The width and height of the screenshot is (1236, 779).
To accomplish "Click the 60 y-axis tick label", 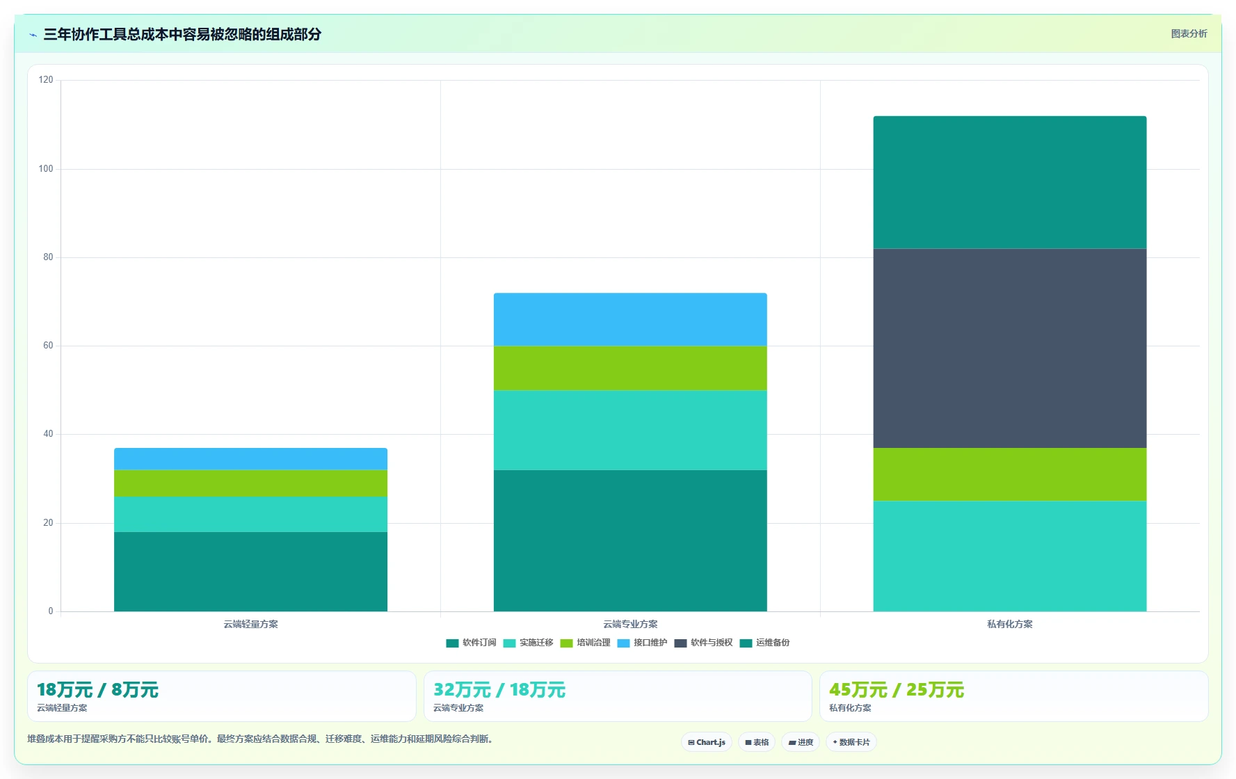I will click(x=48, y=346).
